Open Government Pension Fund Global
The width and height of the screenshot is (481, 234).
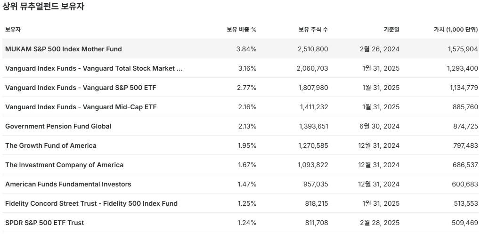point(58,126)
